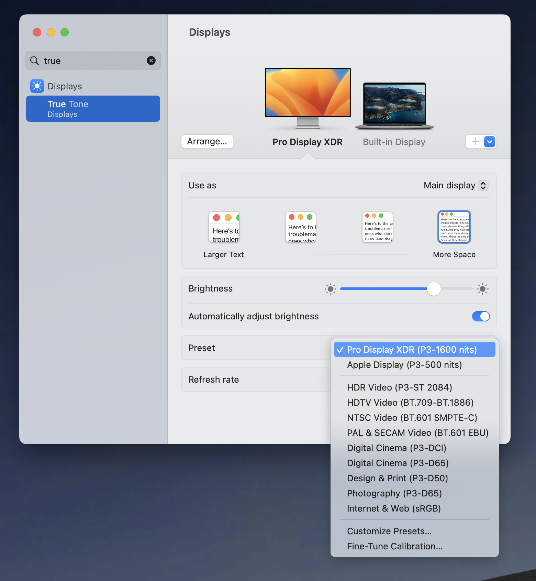The image size is (536, 581).
Task: Select Pro Display XDR (P3-1600 nits) preset
Action: click(415, 349)
